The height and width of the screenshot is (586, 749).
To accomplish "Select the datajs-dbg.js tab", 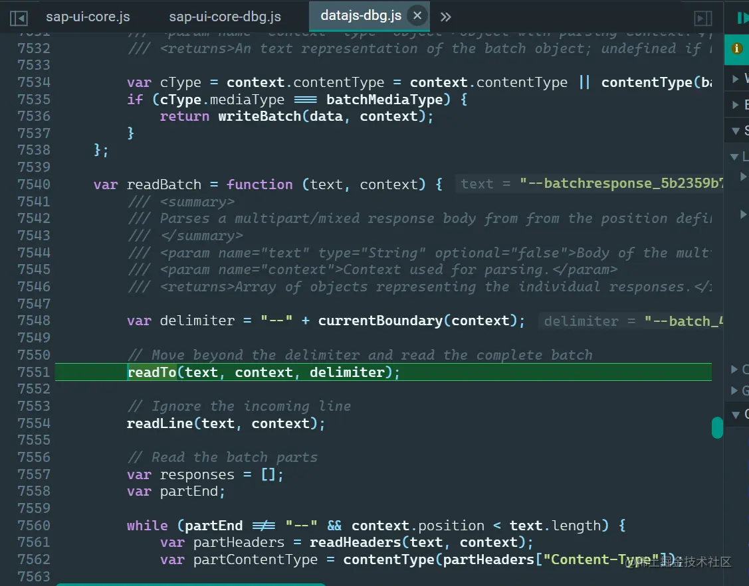I will pos(361,16).
